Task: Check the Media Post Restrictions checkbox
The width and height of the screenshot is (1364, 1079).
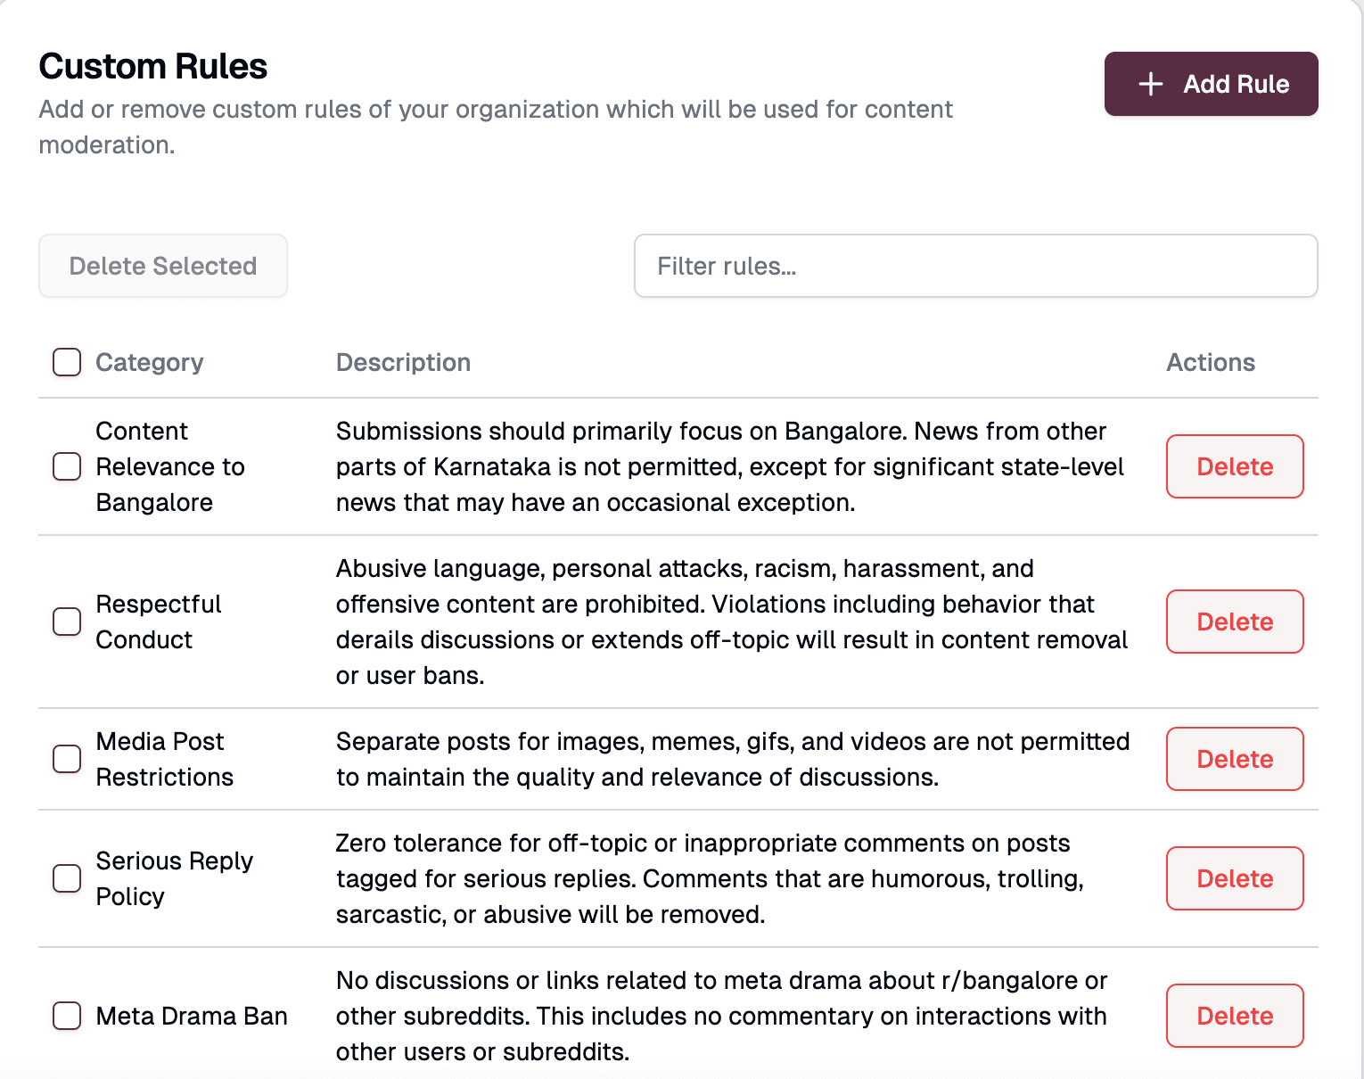Action: click(67, 759)
